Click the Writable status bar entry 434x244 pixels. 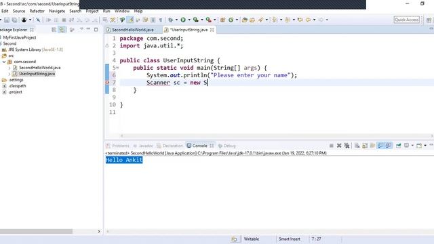(x=252, y=239)
